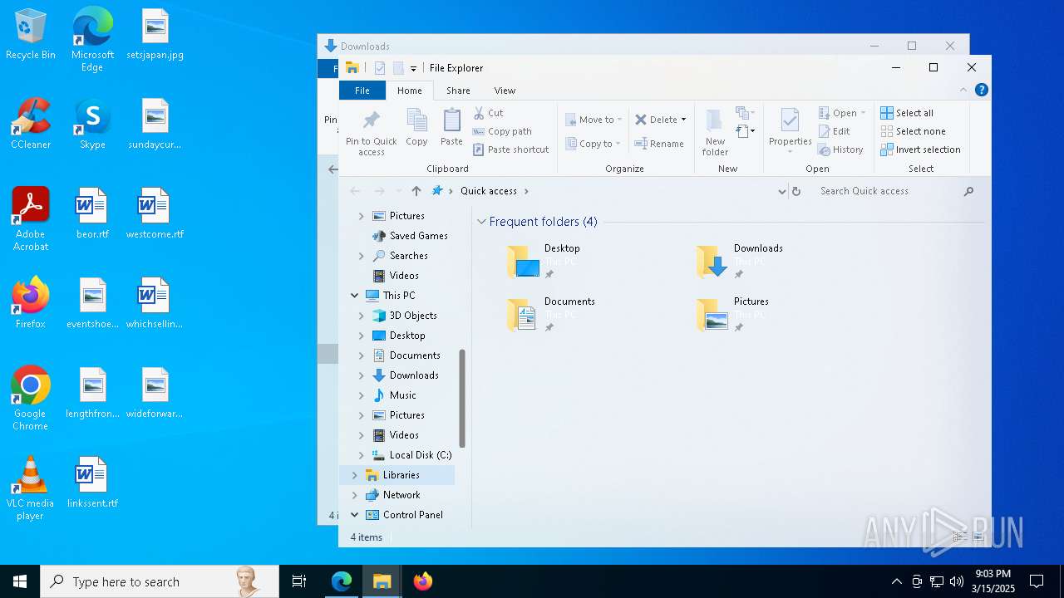Launch Firefox from the taskbar
This screenshot has width=1064, height=598.
(423, 581)
